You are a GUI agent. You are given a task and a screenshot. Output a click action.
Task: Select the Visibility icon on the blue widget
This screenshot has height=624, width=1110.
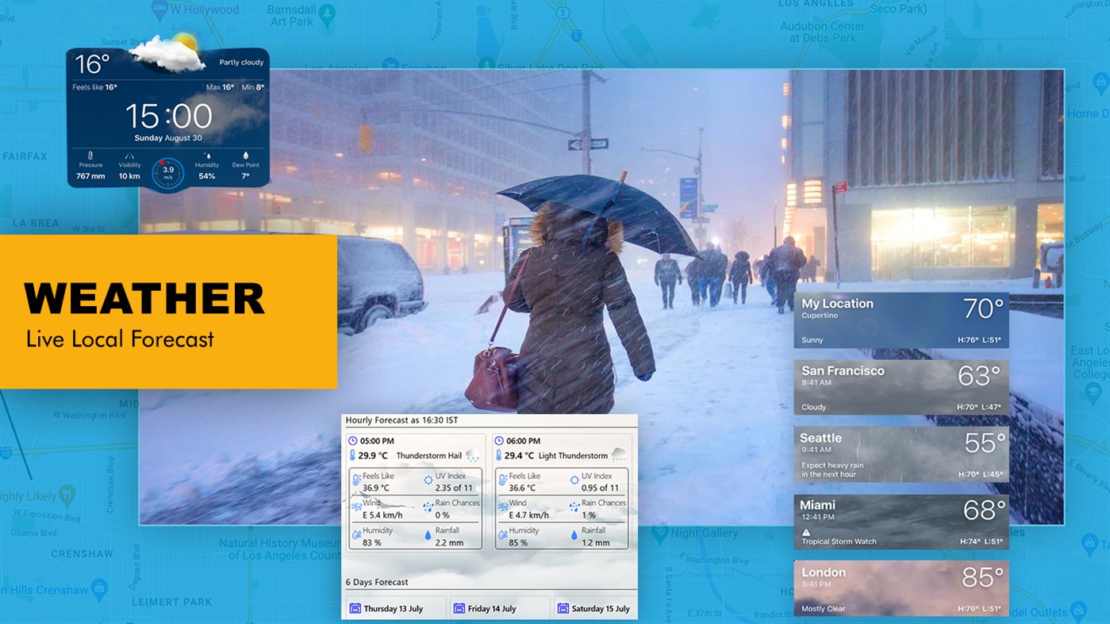tap(130, 155)
